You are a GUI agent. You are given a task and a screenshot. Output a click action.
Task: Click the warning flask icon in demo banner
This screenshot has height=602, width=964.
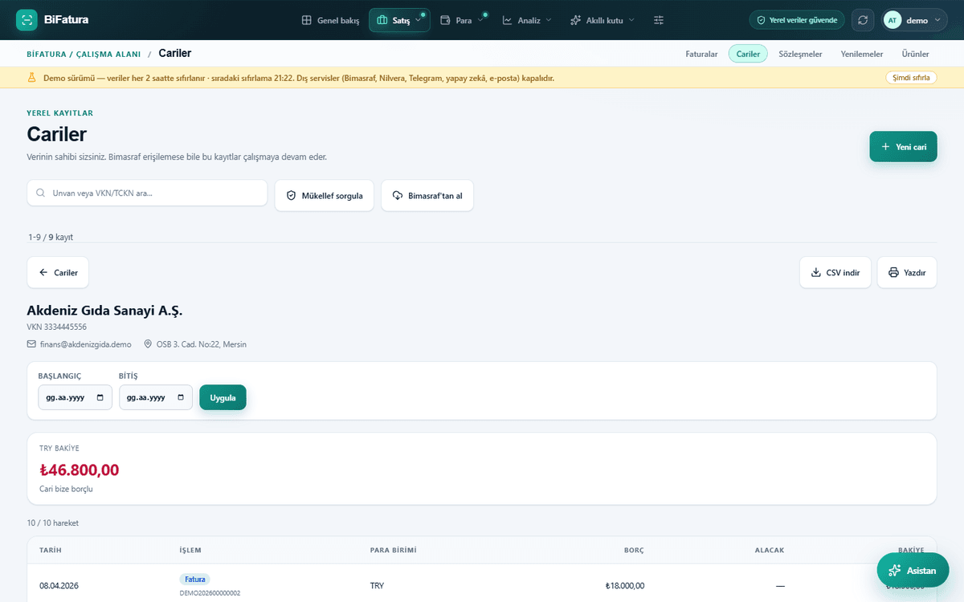coord(32,78)
